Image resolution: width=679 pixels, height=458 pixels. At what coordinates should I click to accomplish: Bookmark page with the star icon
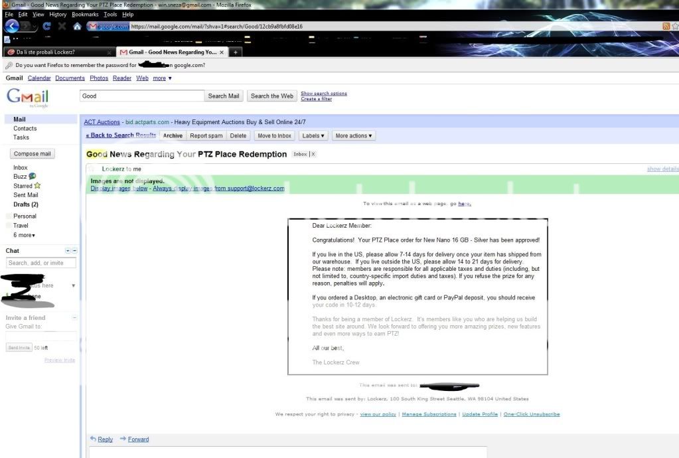pos(674,27)
